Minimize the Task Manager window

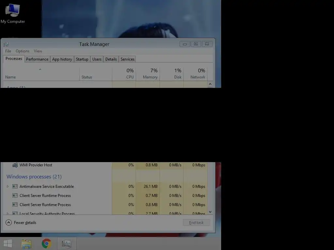pos(185,44)
